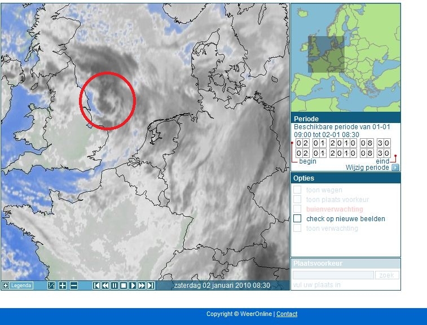Fast-forward the satellite animation
This screenshot has height=325, width=427.
tap(142, 286)
